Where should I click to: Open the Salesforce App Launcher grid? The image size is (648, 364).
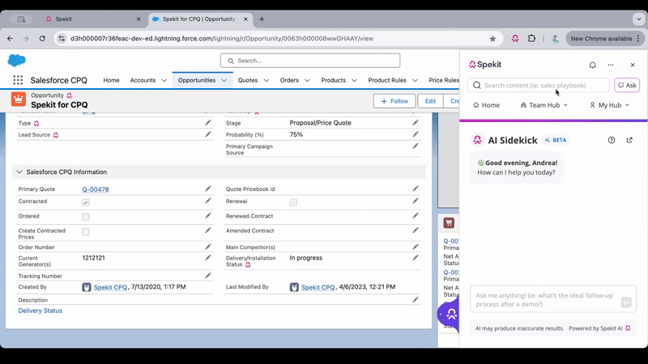[x=18, y=80]
